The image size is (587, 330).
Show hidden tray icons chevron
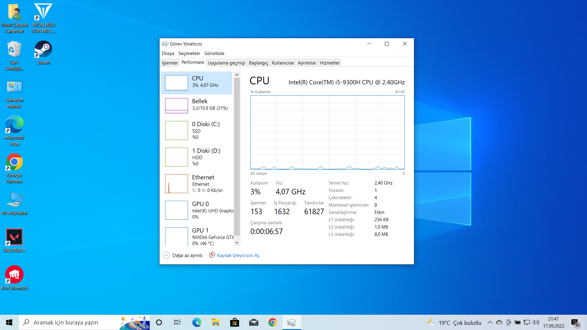coord(490,322)
